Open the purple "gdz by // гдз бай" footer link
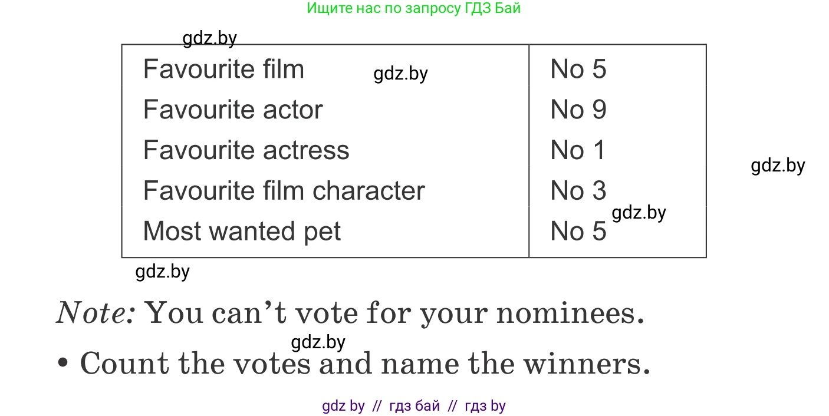This screenshot has width=829, height=416. [413, 406]
